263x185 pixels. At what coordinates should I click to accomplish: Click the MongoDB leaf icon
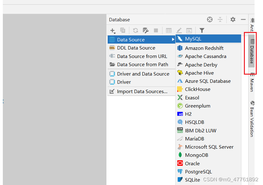tap(180, 155)
